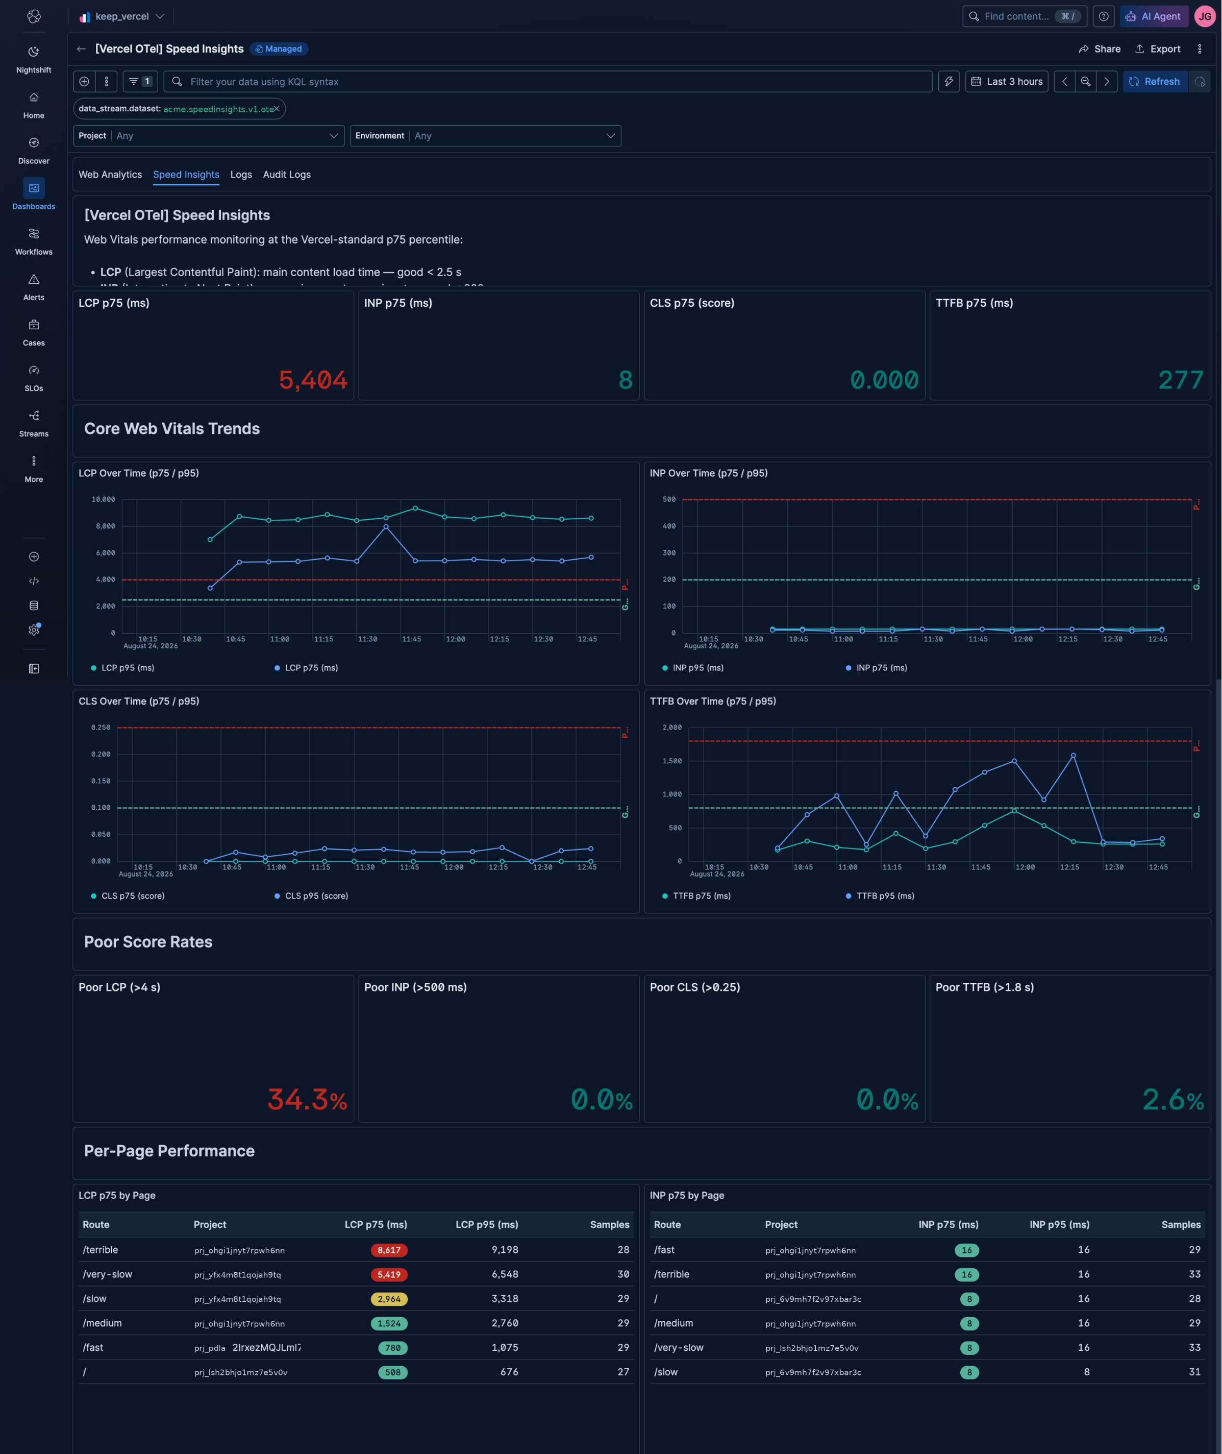This screenshot has width=1222, height=1454.
Task: Open Cases from the sidebar
Action: pyautogui.click(x=33, y=333)
